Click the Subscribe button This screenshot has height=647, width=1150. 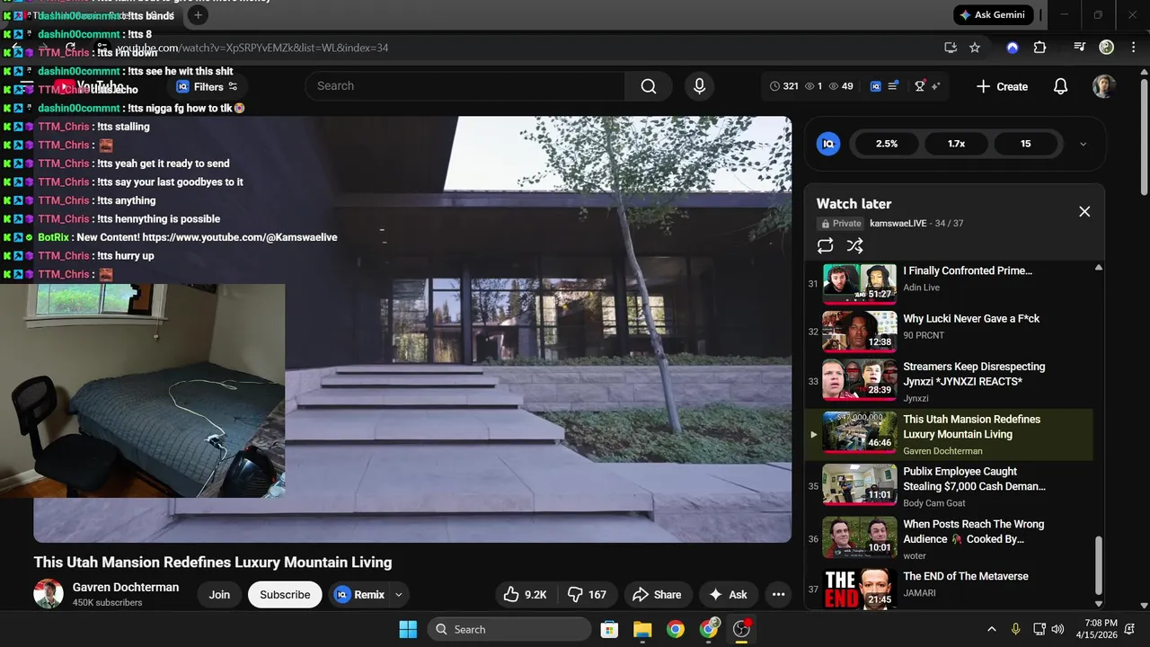click(x=285, y=594)
